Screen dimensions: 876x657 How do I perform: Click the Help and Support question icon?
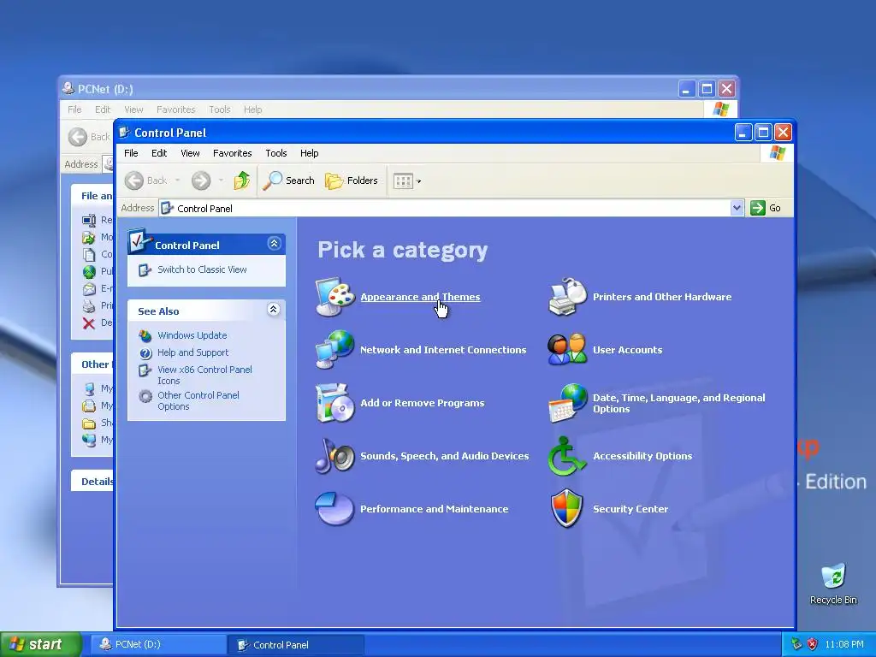tap(145, 353)
